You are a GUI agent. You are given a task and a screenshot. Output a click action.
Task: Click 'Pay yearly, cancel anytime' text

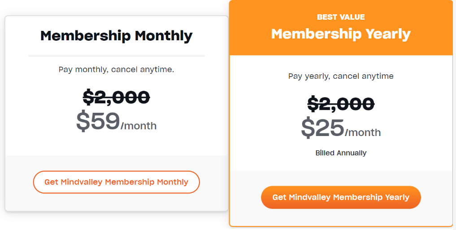(x=341, y=77)
